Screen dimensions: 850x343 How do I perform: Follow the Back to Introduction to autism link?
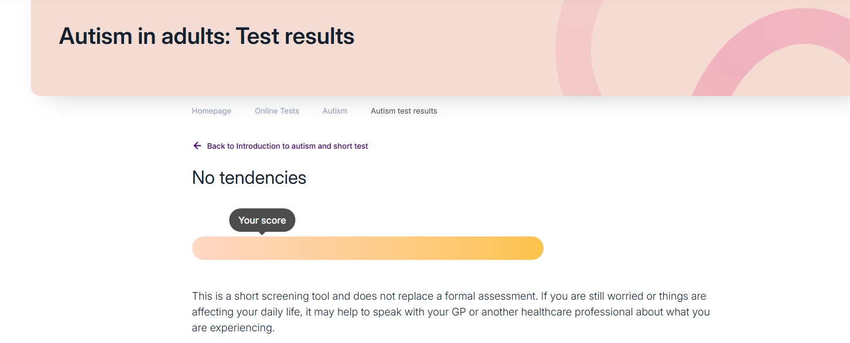(287, 146)
